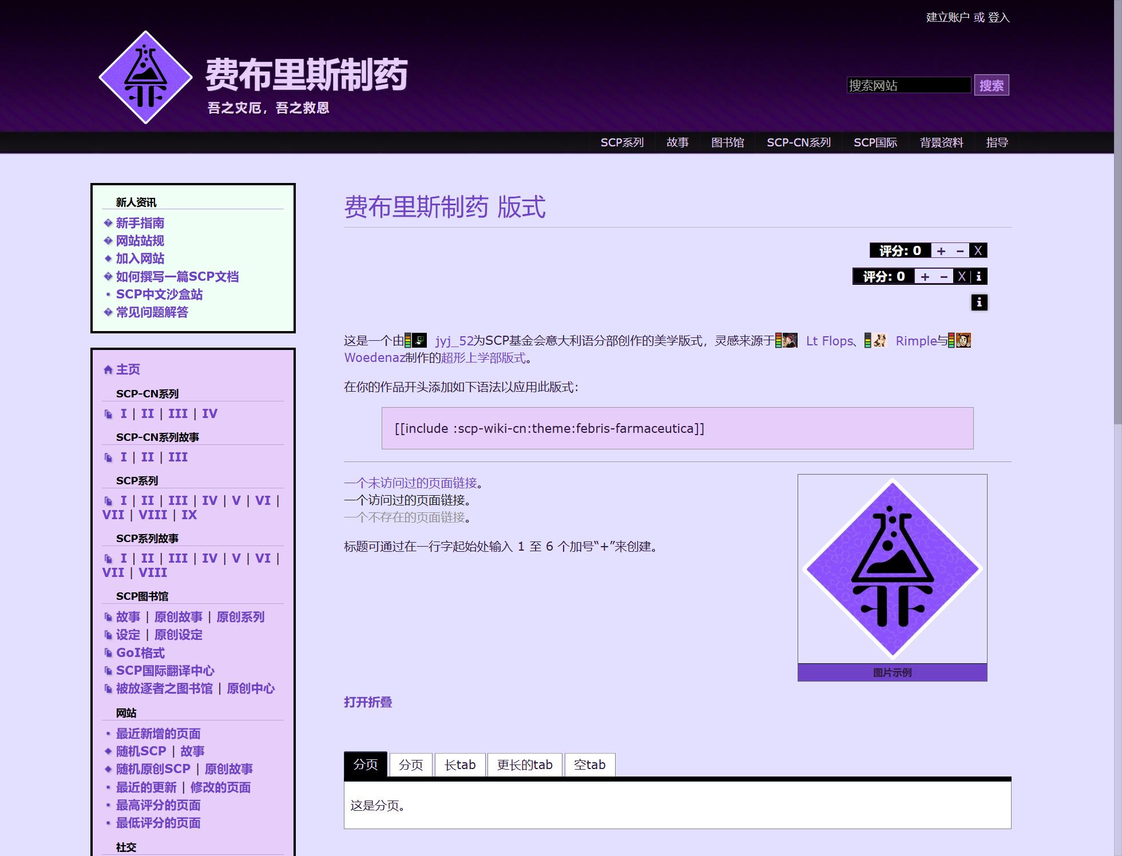The width and height of the screenshot is (1122, 856).
Task: Click minus downvote on the second rating module
Action: [943, 277]
